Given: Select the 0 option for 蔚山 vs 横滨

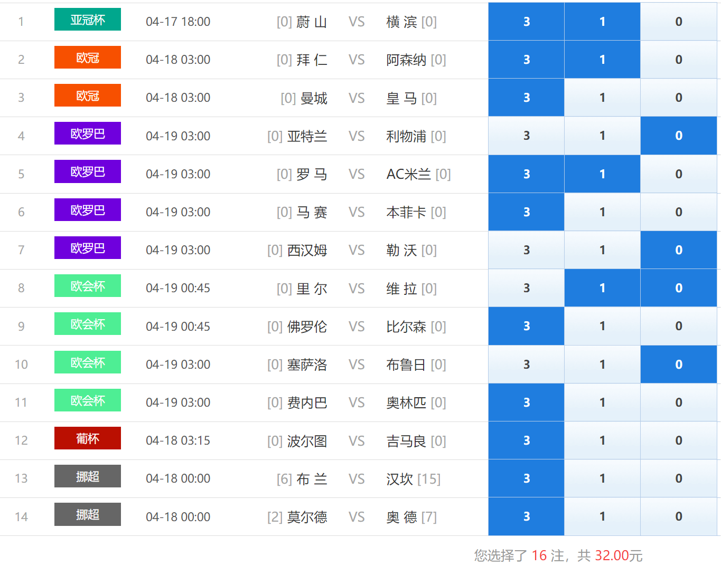Looking at the screenshot, I should point(679,22).
